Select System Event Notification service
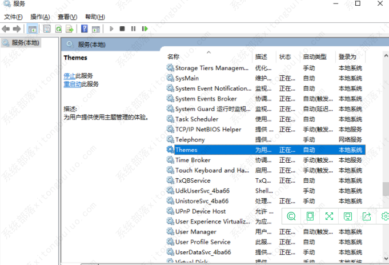The image size is (389, 265). point(213,89)
